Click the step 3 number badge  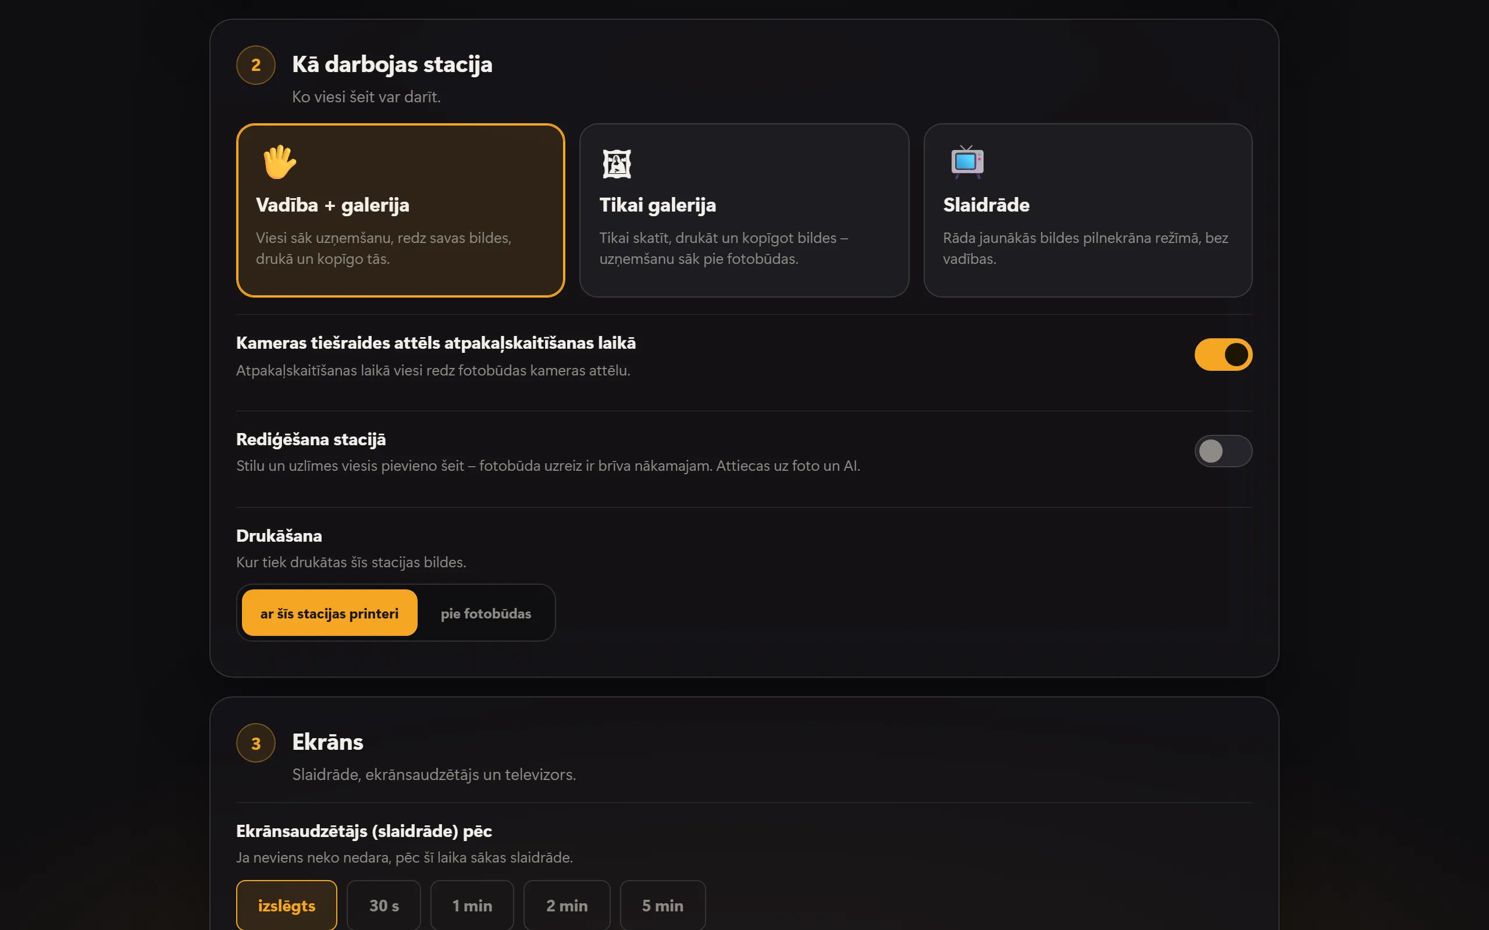tap(256, 743)
